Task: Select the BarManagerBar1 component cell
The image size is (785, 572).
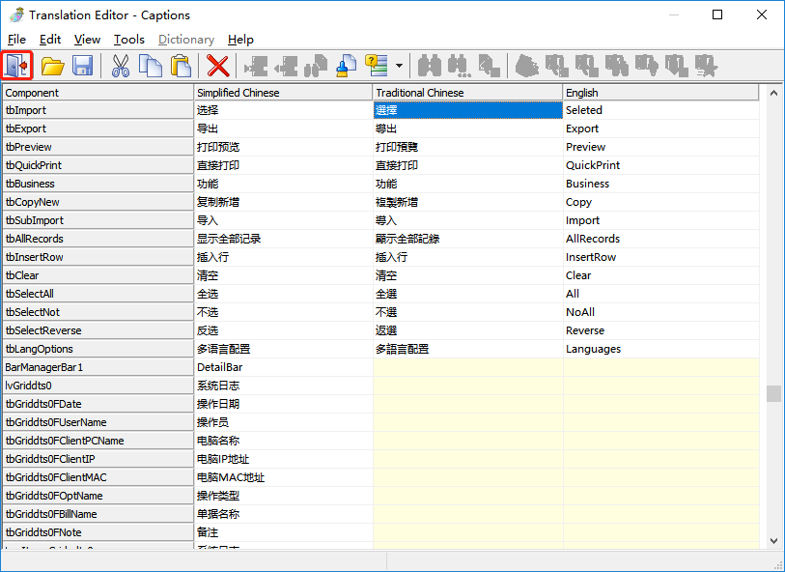Action: (x=98, y=367)
